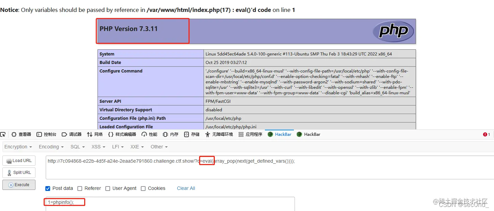Click the PHP Version 7.3.11 heading
The image size is (494, 211).
[129, 29]
